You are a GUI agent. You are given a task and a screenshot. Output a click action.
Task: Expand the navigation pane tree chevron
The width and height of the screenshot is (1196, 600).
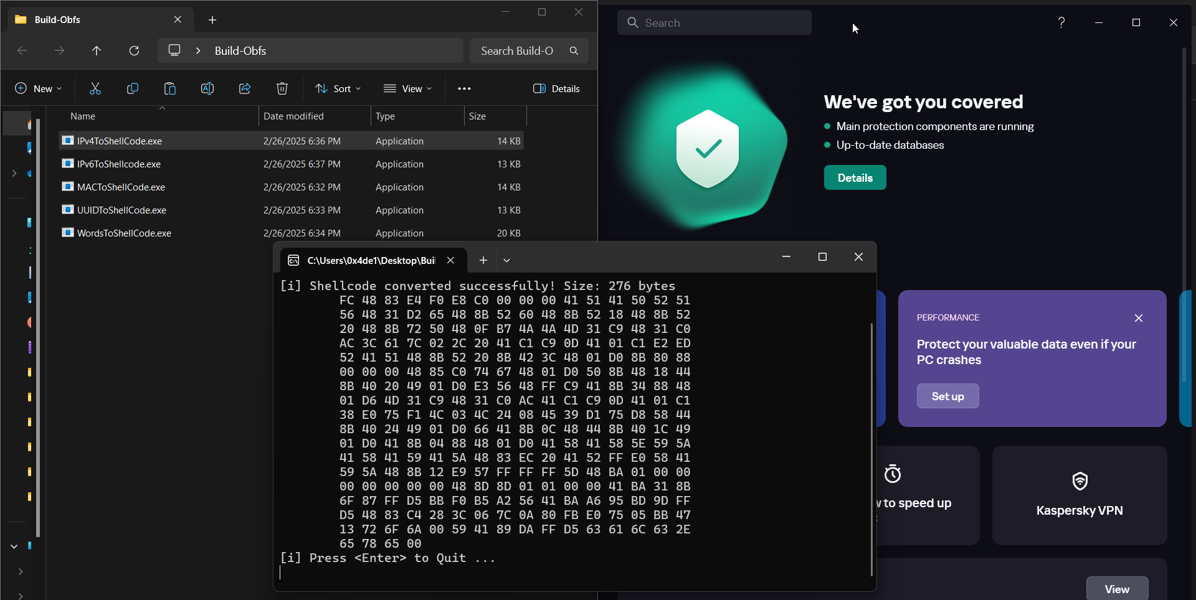pos(14,173)
